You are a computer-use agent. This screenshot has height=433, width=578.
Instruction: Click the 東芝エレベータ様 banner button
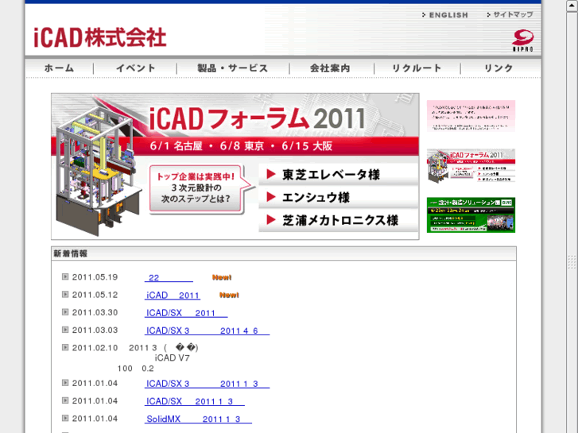point(339,174)
